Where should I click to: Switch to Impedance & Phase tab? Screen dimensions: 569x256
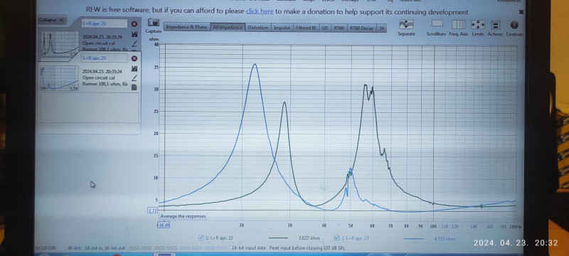click(x=186, y=27)
